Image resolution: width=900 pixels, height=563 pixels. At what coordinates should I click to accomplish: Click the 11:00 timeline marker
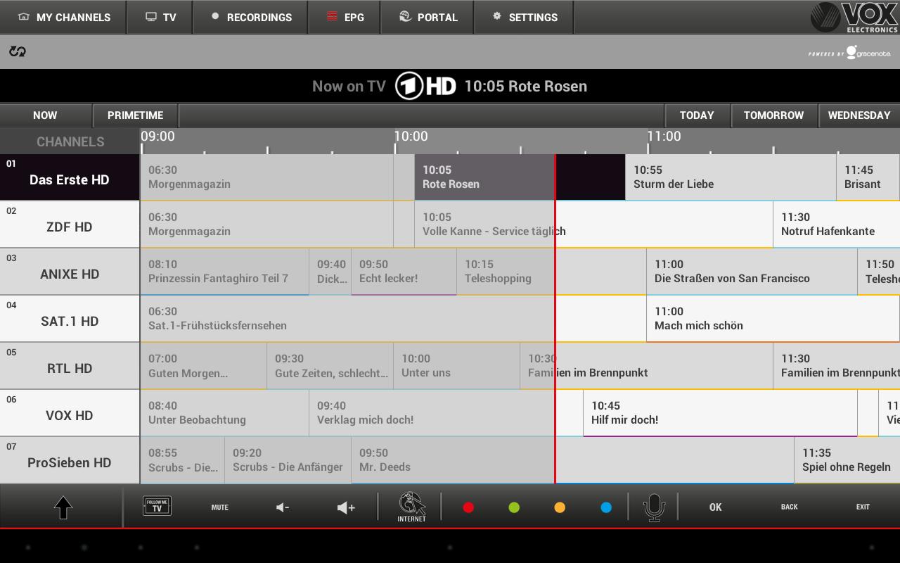click(x=664, y=137)
